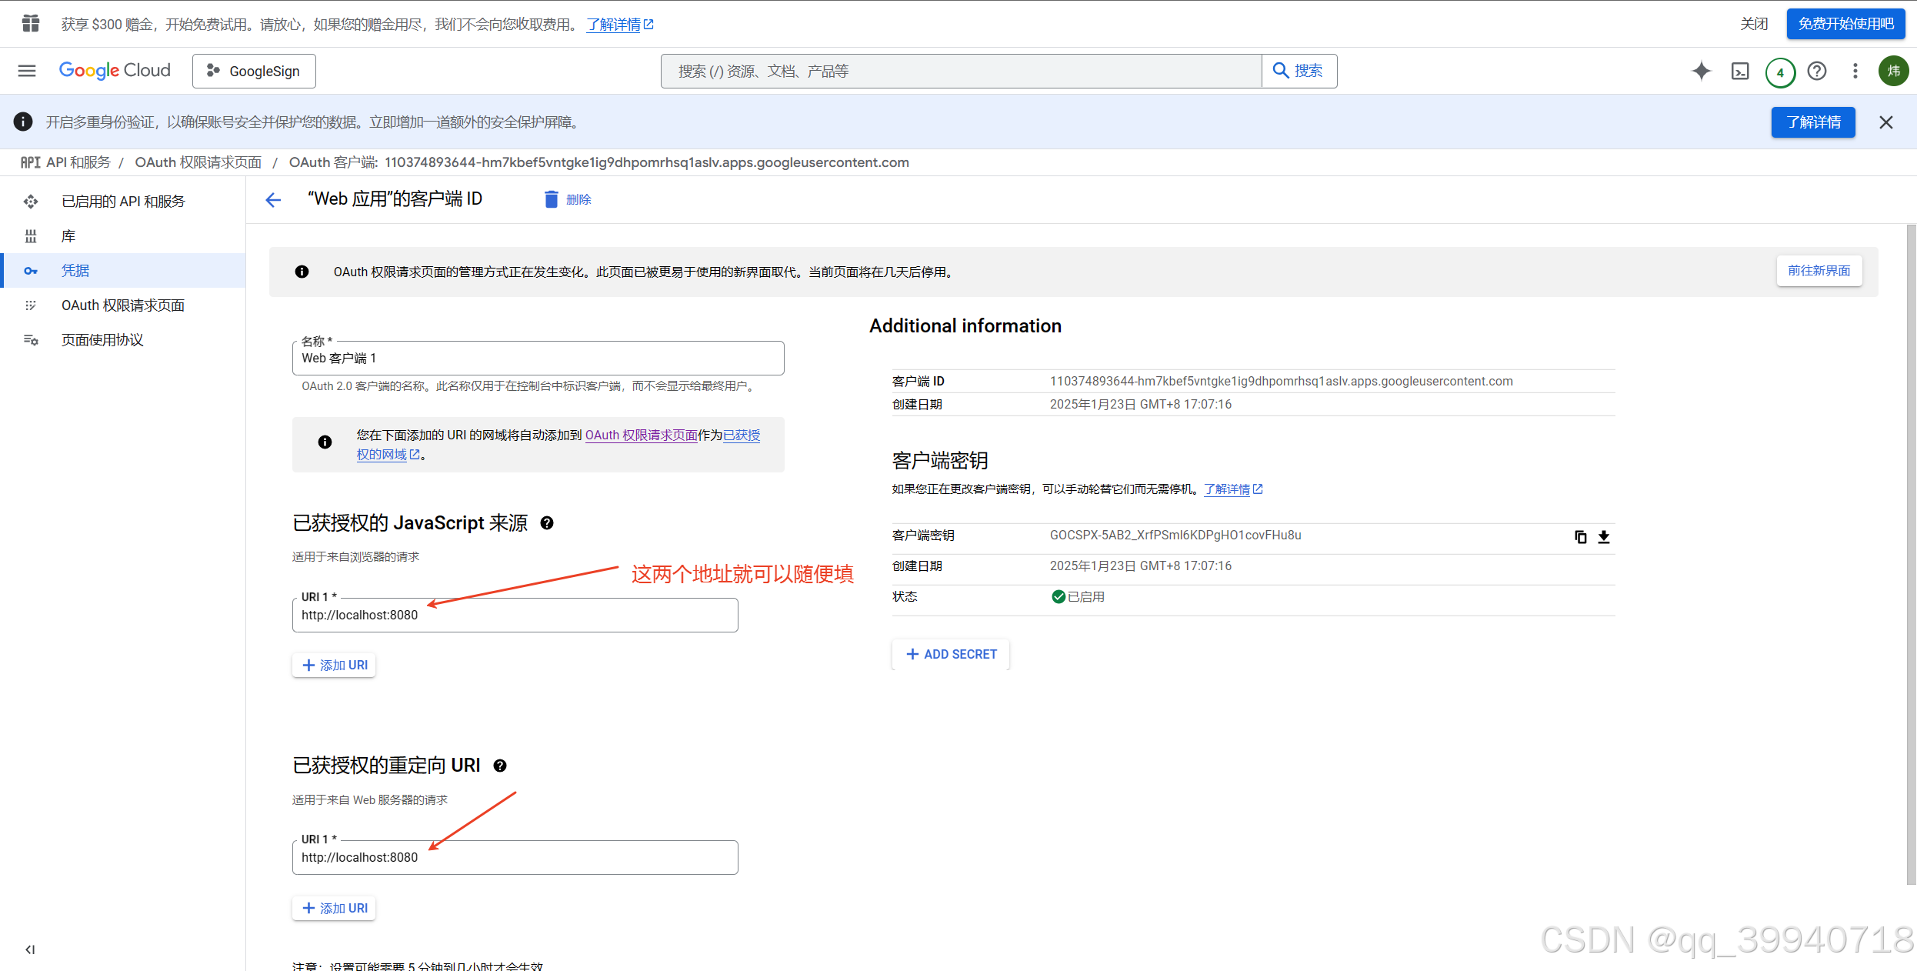
Task: Dismiss the multi-factor verification banner
Action: [x=1885, y=122]
